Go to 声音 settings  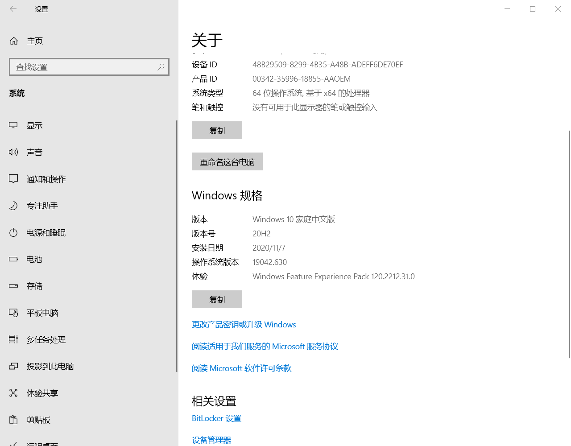pos(34,152)
